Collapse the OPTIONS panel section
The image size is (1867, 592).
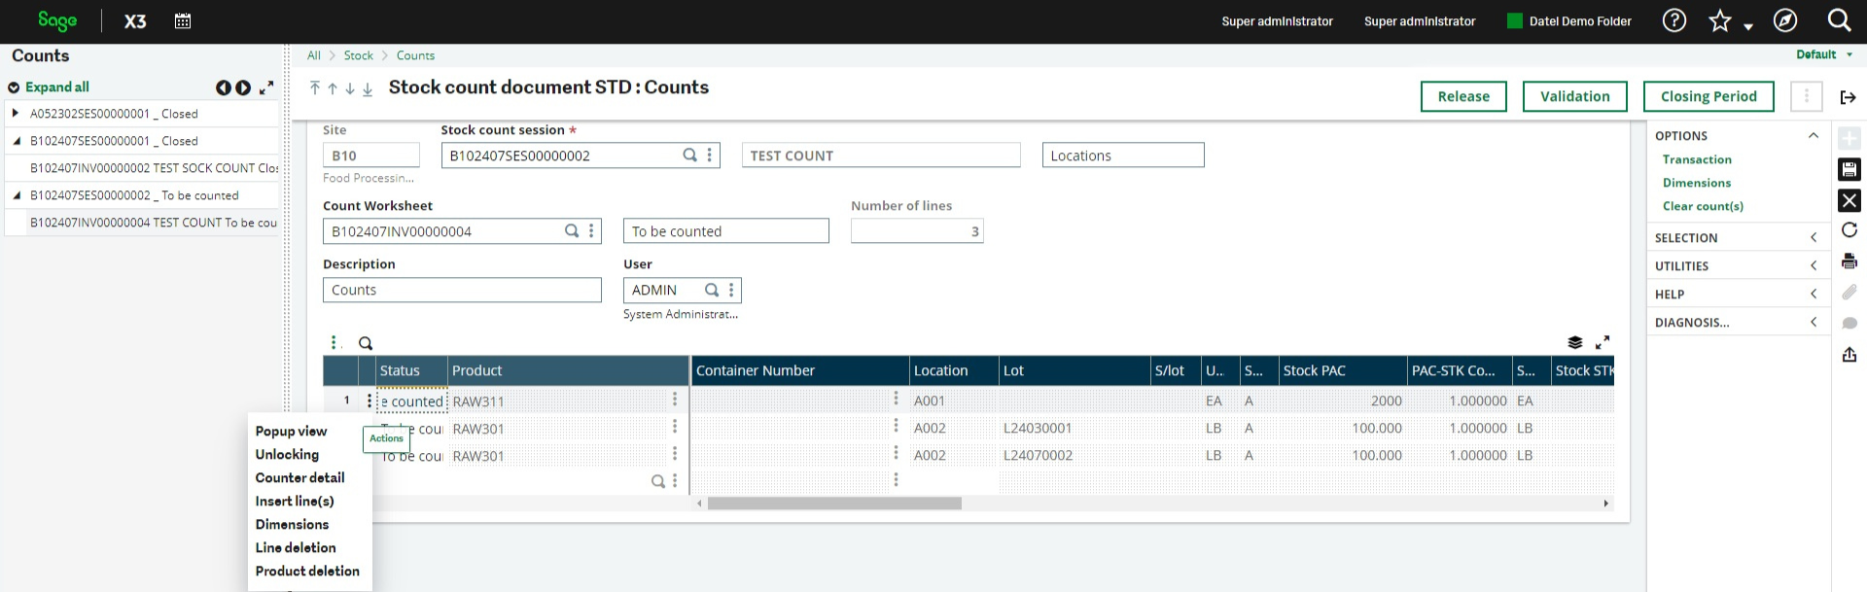click(x=1813, y=135)
